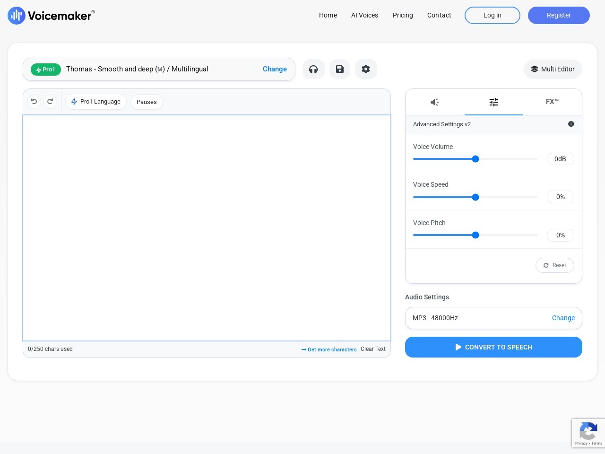This screenshot has height=454, width=605.
Task: Go to the Pricing page
Action: click(x=403, y=15)
